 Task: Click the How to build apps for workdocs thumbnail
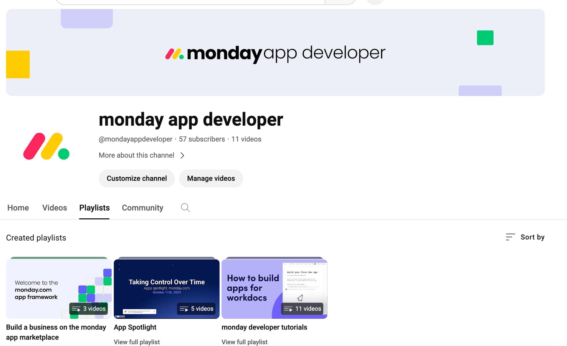coord(274,289)
